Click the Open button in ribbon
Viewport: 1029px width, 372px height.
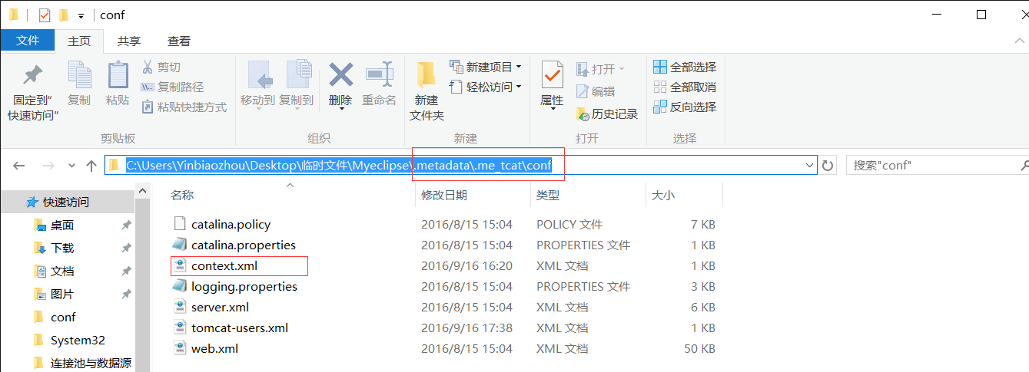click(601, 69)
